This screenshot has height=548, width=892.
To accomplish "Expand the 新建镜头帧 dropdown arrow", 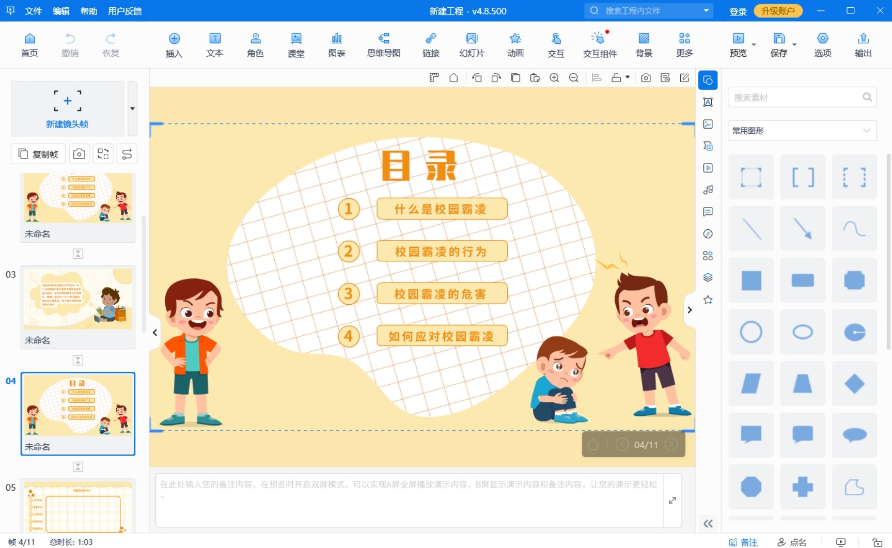I will 133,108.
